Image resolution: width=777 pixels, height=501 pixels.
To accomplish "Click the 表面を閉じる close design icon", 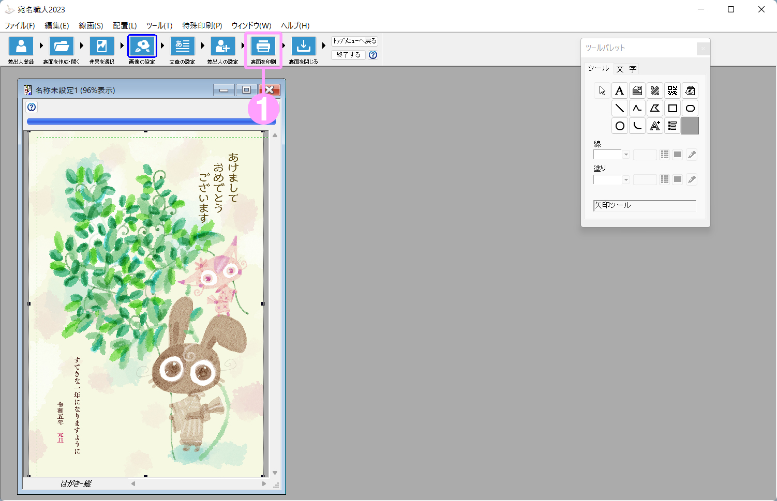I will tap(304, 47).
